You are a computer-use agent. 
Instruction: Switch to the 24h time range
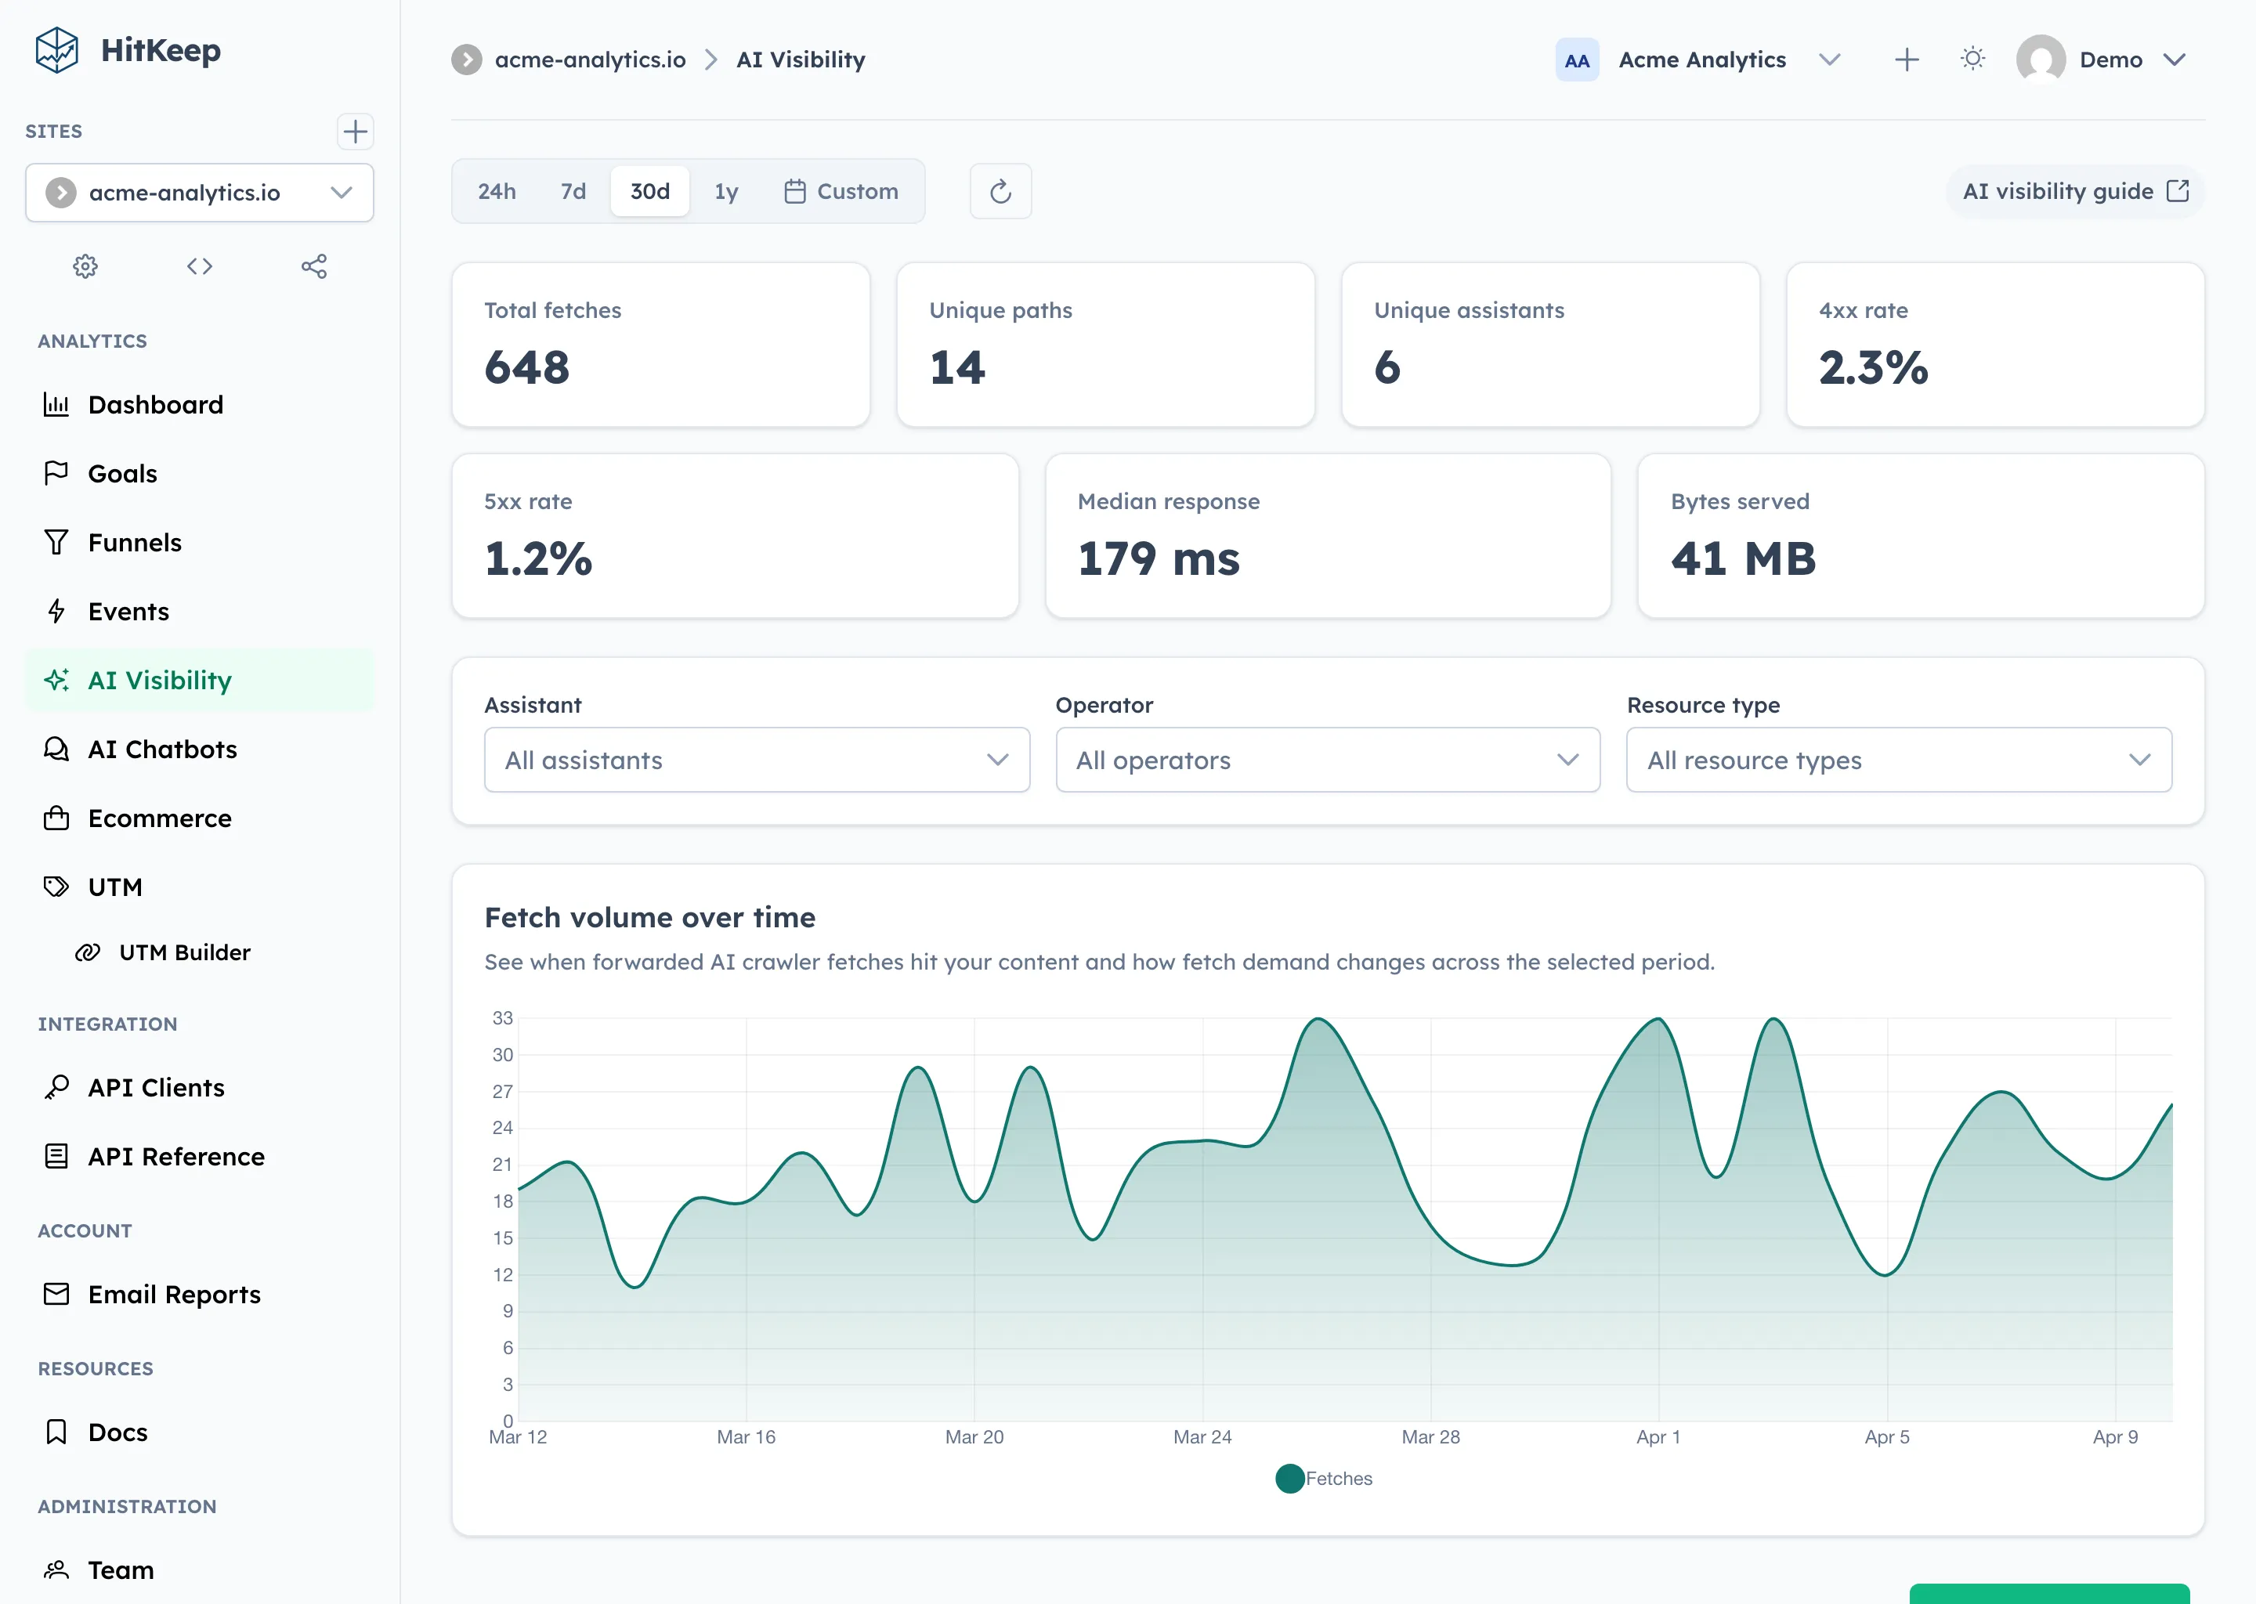(x=496, y=190)
